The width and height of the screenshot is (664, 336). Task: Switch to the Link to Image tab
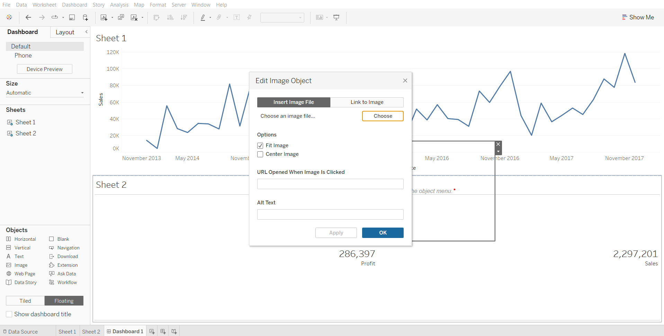367,102
